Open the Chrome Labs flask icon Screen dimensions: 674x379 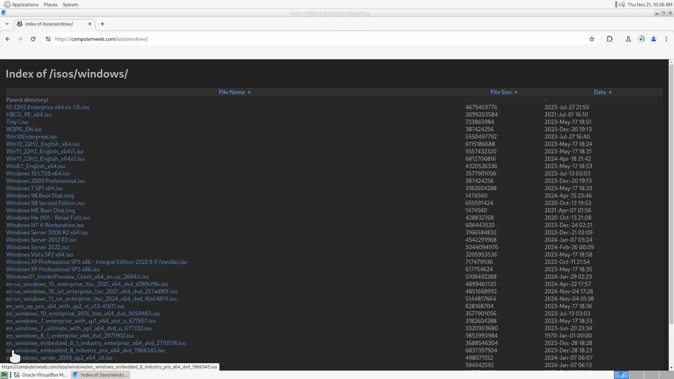pyautogui.click(x=628, y=39)
